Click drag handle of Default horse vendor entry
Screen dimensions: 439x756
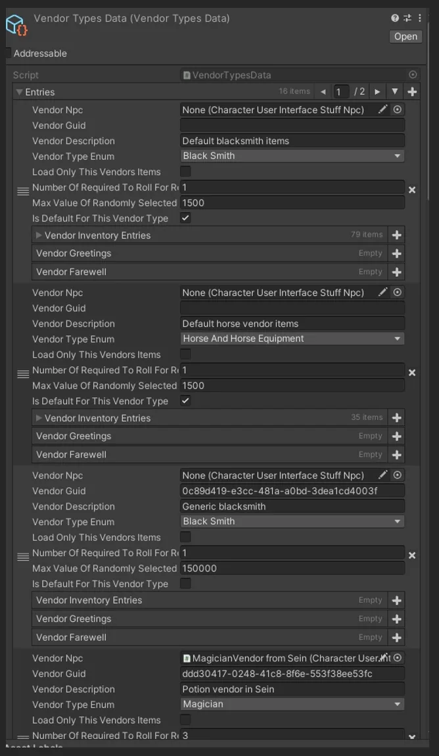tap(22, 374)
